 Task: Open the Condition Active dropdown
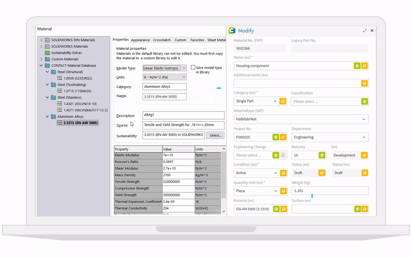(276, 173)
